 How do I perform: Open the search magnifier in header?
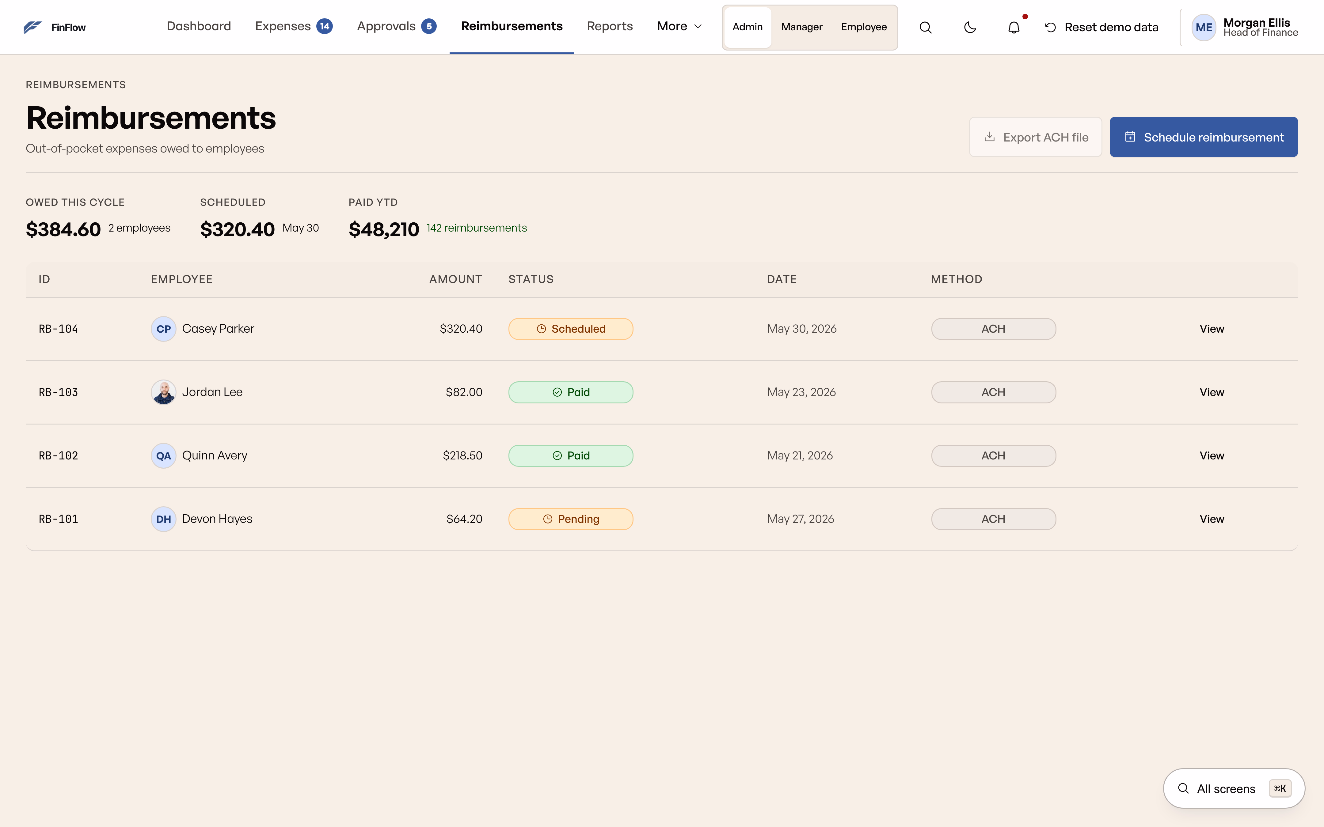tap(925, 27)
